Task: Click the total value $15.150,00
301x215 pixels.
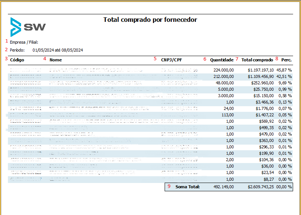Action: [x=263, y=96]
